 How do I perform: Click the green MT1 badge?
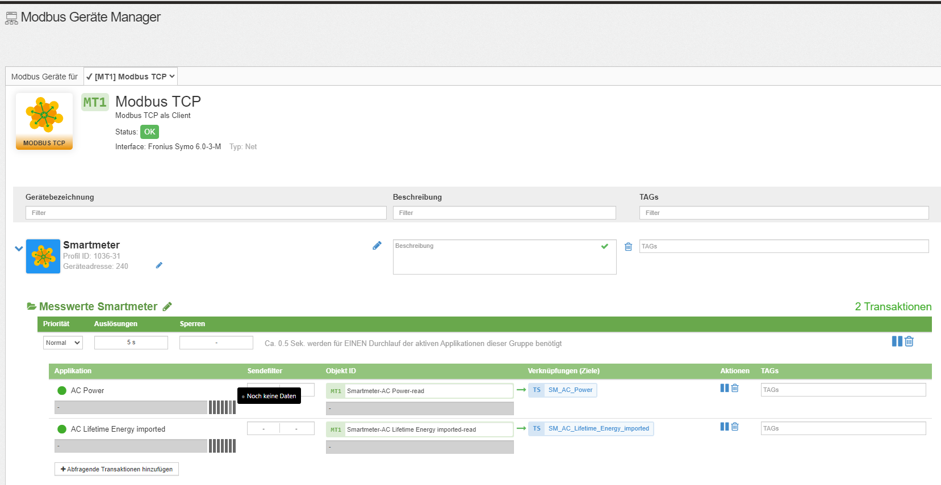[95, 102]
